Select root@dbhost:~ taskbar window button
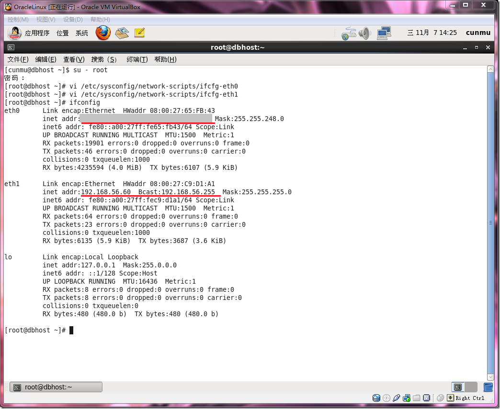The width and height of the screenshot is (500, 409). (x=56, y=387)
